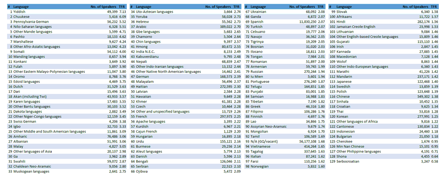The image size is (447, 176).
Task: Click the Cantonese language cell
Action: tap(346, 126)
